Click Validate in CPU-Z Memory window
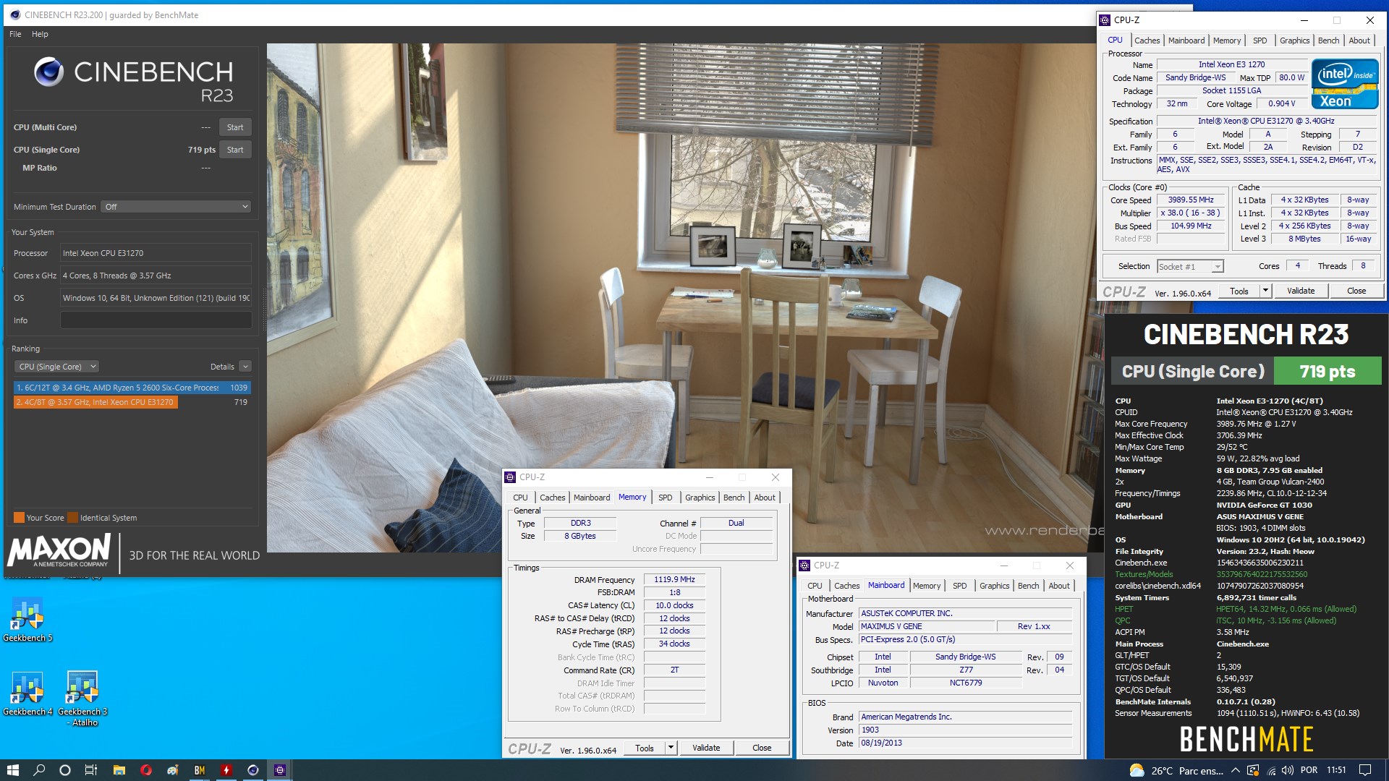This screenshot has height=781, width=1389. point(705,748)
